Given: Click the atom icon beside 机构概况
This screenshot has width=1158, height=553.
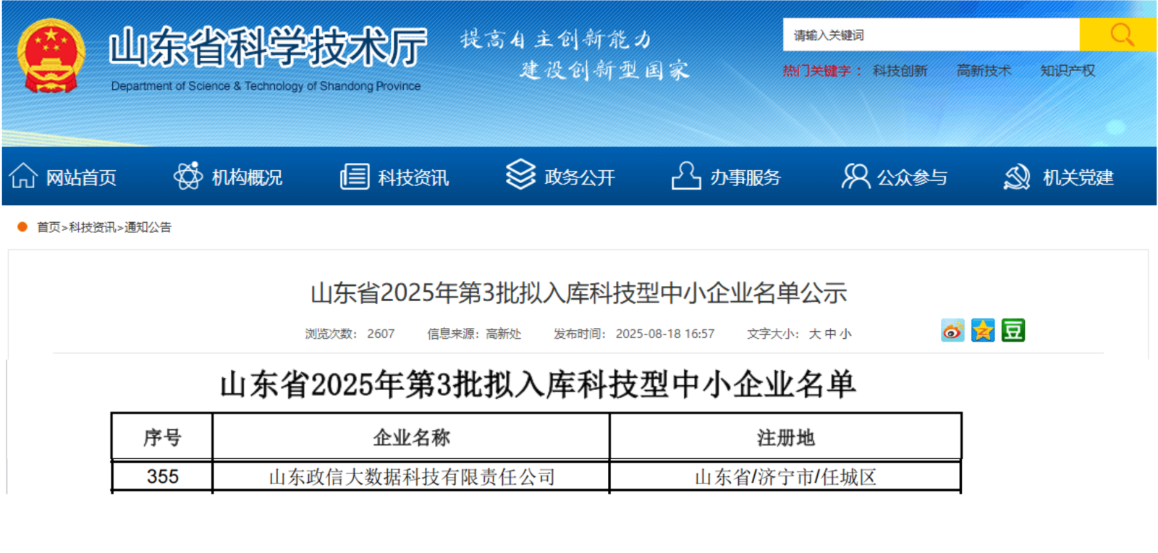Looking at the screenshot, I should [188, 176].
